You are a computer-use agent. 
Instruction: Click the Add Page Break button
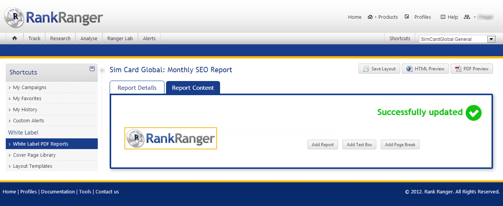[400, 144]
